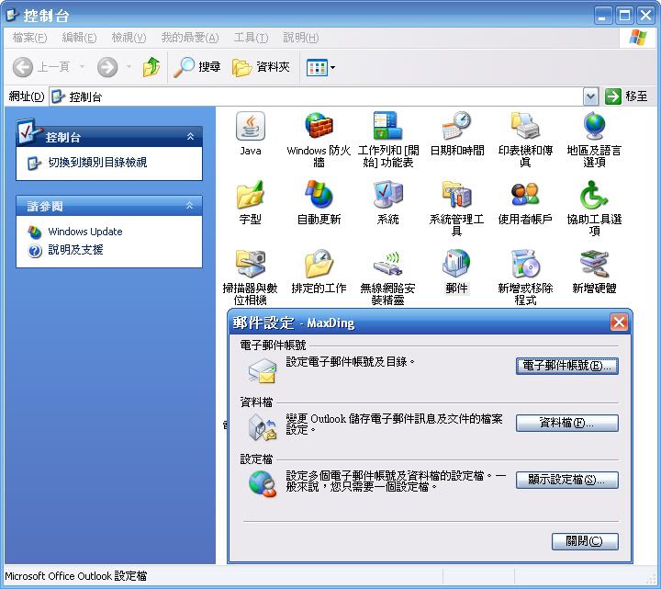Click the 資料檔(F)... button

(567, 423)
